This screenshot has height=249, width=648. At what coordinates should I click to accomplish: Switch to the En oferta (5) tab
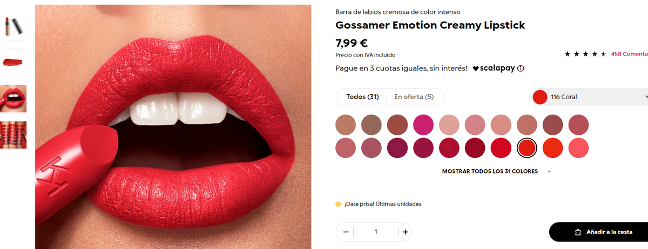414,97
